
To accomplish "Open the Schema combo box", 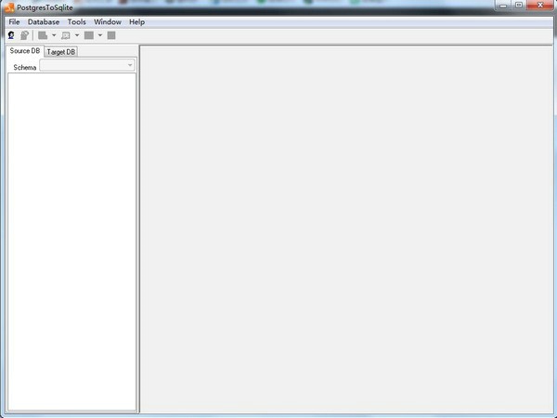I will [87, 66].
